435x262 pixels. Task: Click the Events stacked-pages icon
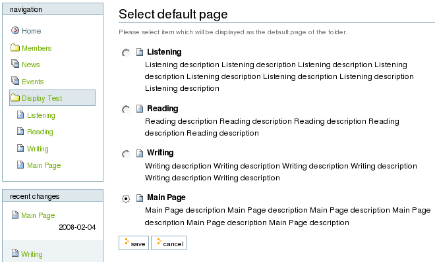tap(15, 81)
